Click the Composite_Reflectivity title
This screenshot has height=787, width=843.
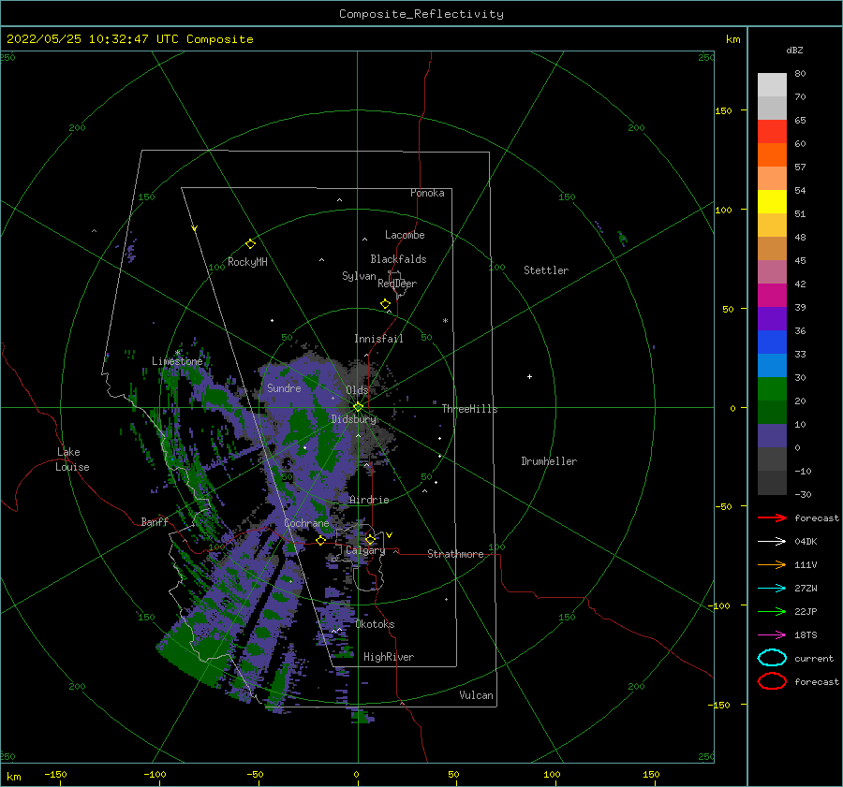tap(421, 14)
